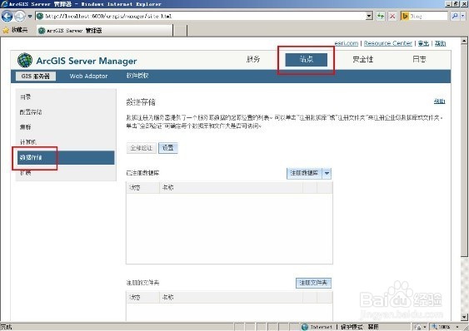469x331 pixels.
Task: Sort registered folders by status column
Action: pos(143,298)
